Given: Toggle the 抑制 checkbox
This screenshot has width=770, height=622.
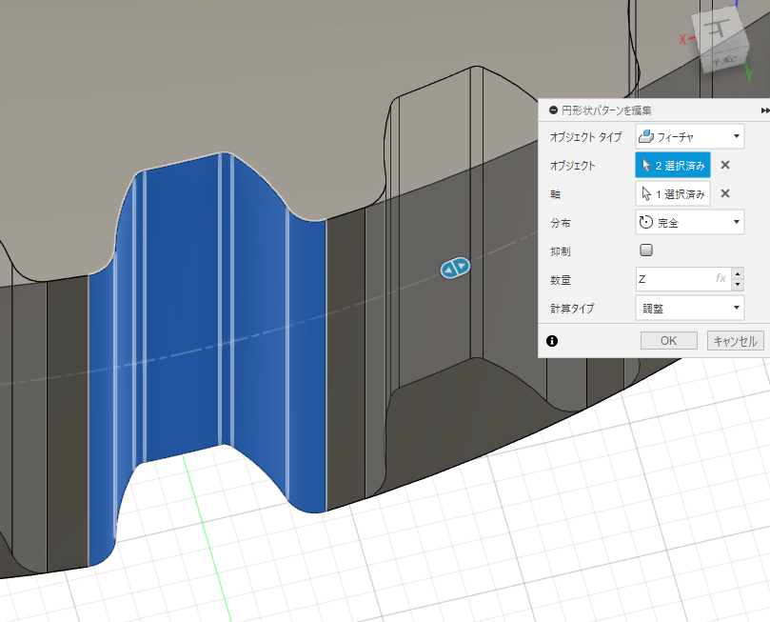Looking at the screenshot, I should [x=646, y=251].
